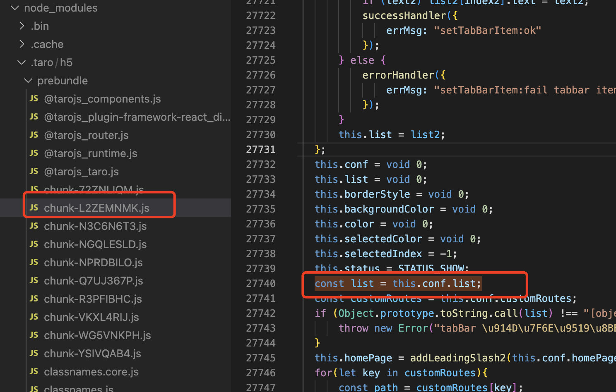Click the JS icon next to chunk-N3C6N6T3.js
This screenshot has width=616, height=392.
point(34,226)
